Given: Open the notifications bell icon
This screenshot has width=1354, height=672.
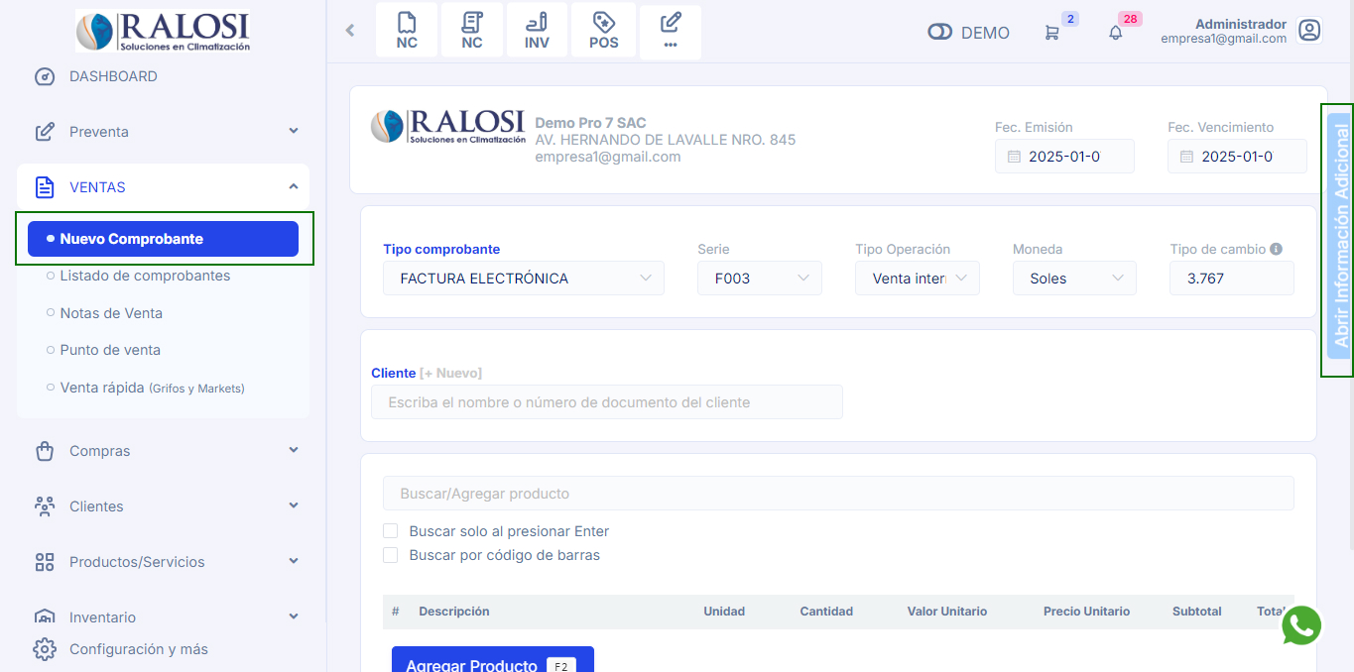Looking at the screenshot, I should click(1116, 33).
